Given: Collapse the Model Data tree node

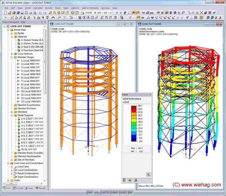Looking at the screenshot, I should (8, 30).
